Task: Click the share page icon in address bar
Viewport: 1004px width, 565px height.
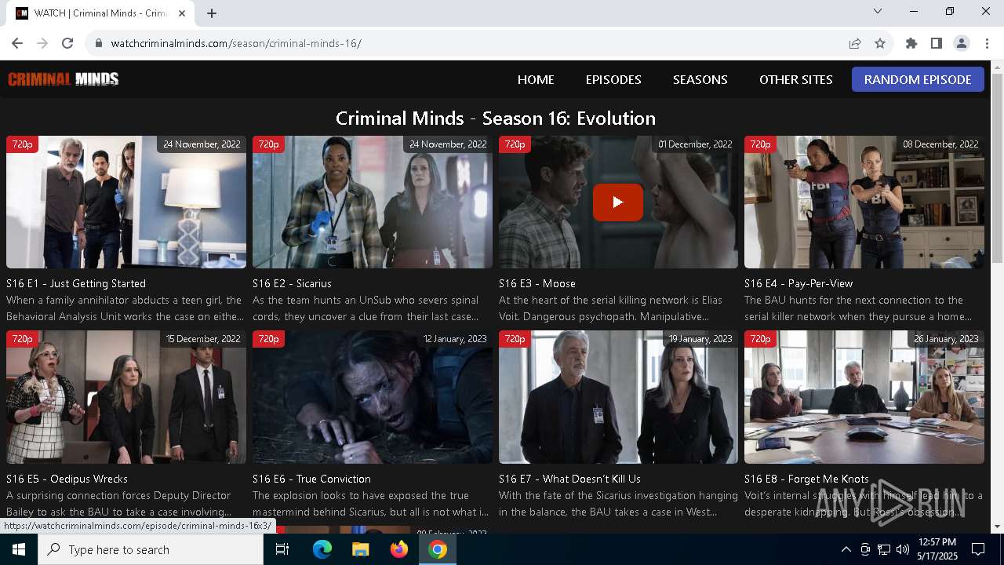Action: click(x=855, y=43)
